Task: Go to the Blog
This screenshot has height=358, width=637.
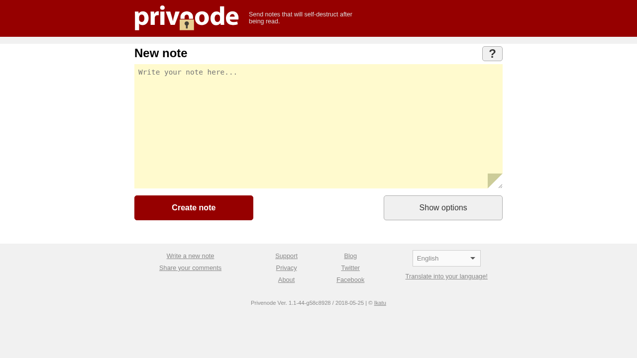Action: pyautogui.click(x=350, y=255)
